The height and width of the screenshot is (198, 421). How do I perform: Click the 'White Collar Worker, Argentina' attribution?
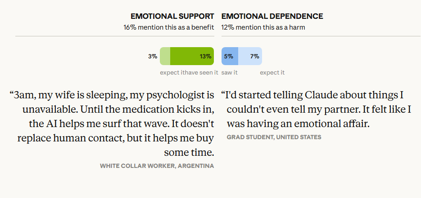[157, 166]
